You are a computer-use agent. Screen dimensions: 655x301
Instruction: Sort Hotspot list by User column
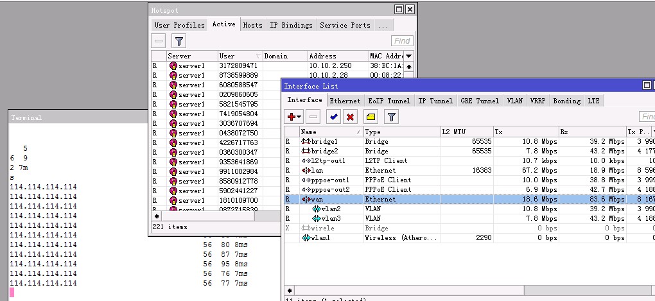pyautogui.click(x=240, y=56)
